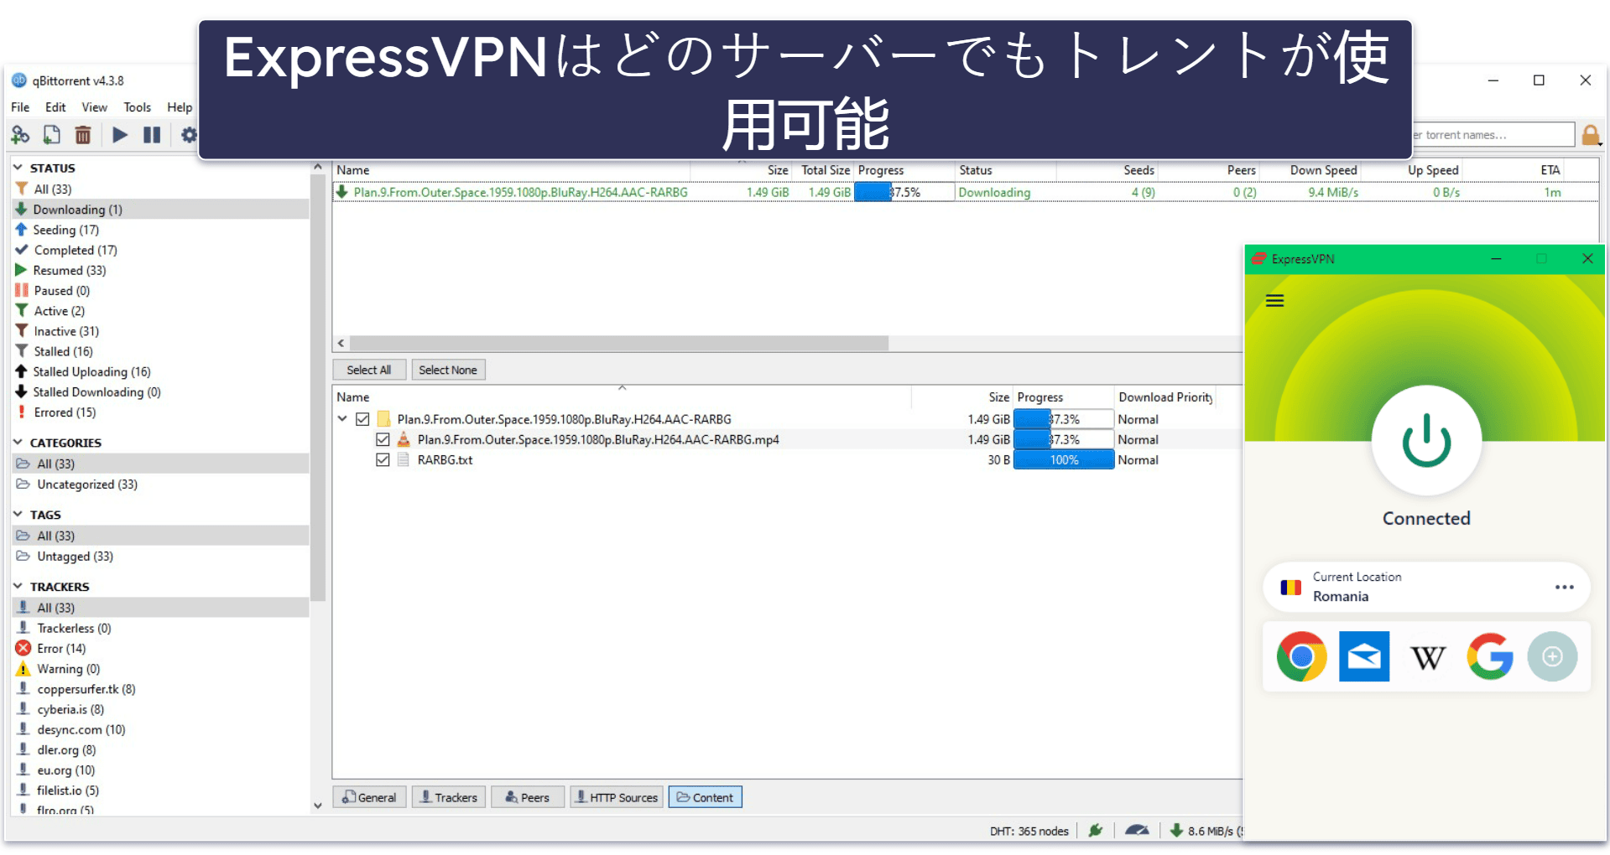Screen dimensions: 1610x855
Task: Click the Errored filter exclamation icon
Action: tap(22, 412)
